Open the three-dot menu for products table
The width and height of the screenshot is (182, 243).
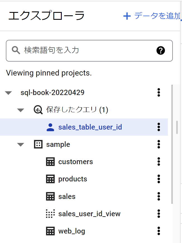[x=159, y=179]
